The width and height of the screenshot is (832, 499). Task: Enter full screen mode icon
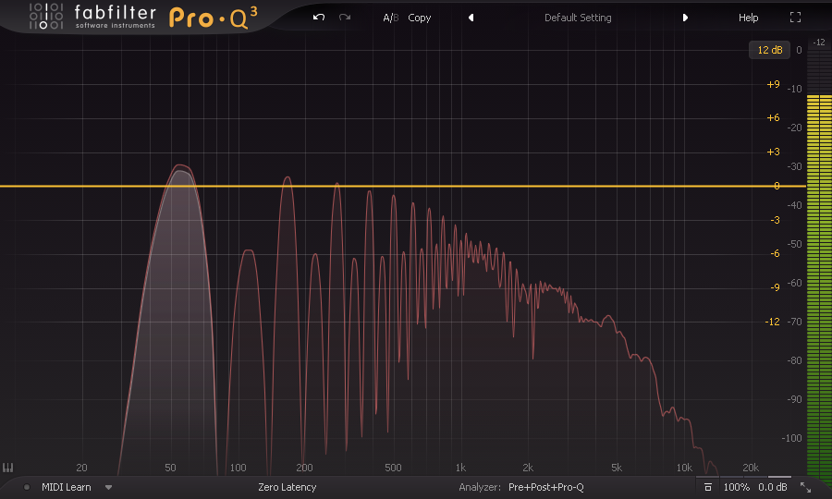(x=795, y=18)
